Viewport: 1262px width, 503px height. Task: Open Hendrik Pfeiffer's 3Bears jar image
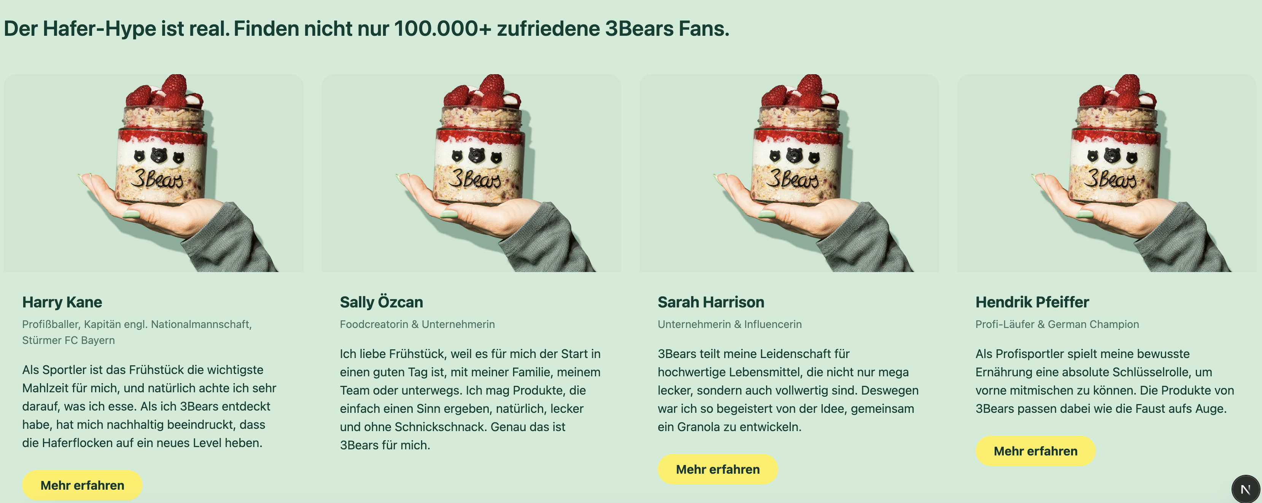1106,173
